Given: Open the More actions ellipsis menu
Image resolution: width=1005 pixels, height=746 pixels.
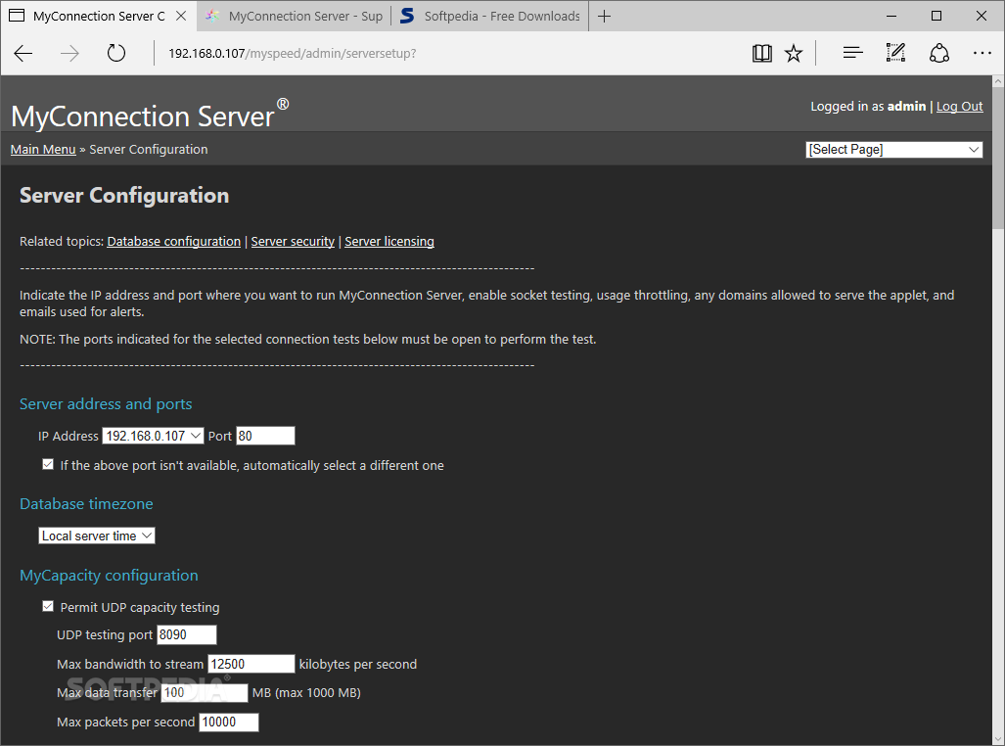Looking at the screenshot, I should point(982,53).
